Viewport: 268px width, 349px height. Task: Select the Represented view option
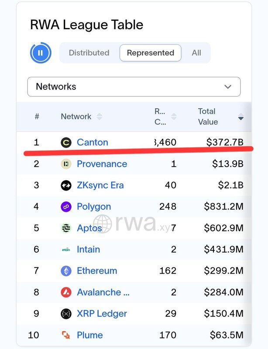click(x=150, y=53)
